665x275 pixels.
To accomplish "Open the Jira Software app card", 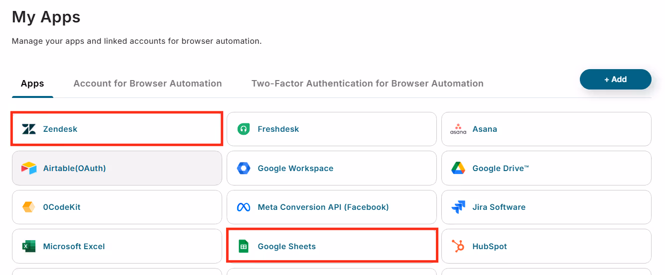I will [x=546, y=207].
